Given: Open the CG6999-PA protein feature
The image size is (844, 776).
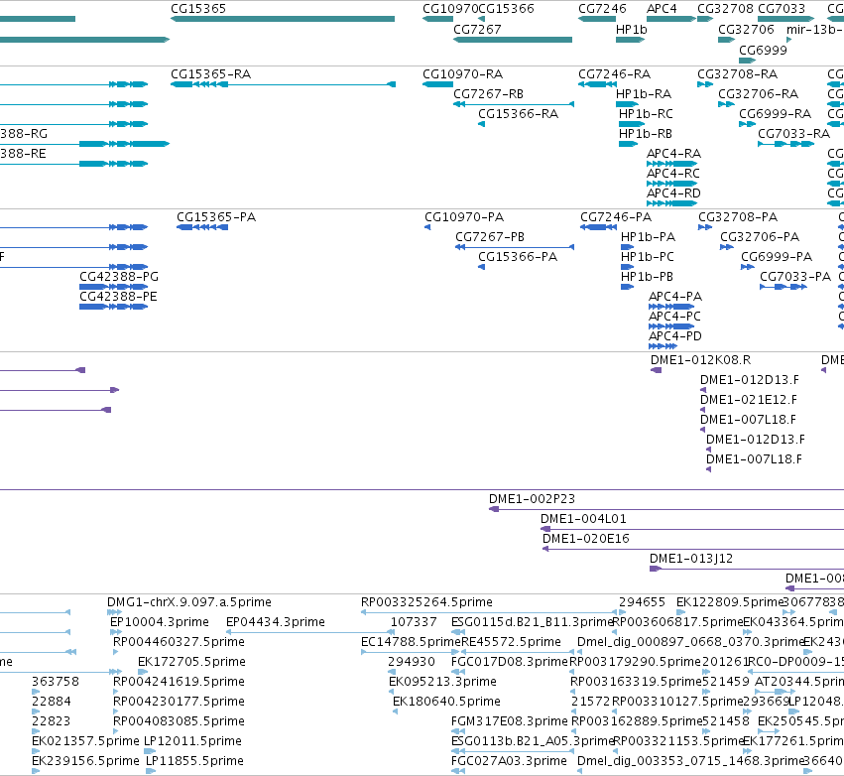Looking at the screenshot, I should coord(748,267).
